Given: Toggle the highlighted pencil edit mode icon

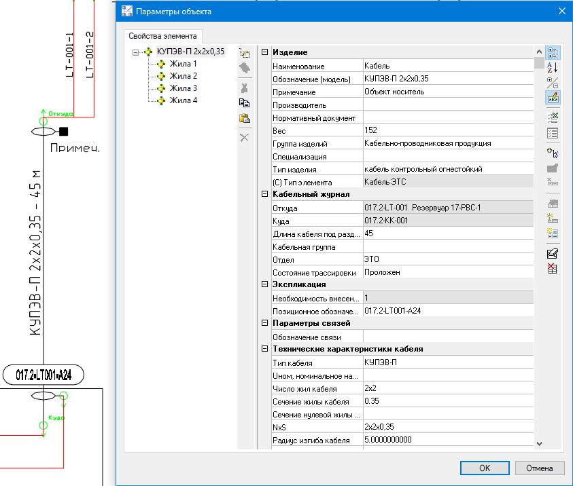Looking at the screenshot, I should tap(553, 97).
